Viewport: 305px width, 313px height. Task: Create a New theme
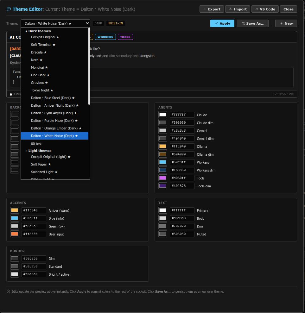click(x=286, y=23)
